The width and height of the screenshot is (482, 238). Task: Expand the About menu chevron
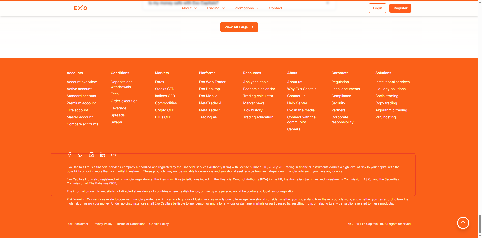pyautogui.click(x=196, y=8)
